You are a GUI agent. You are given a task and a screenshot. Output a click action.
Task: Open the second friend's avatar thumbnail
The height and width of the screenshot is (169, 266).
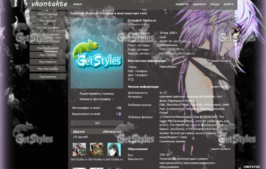(x=97, y=149)
